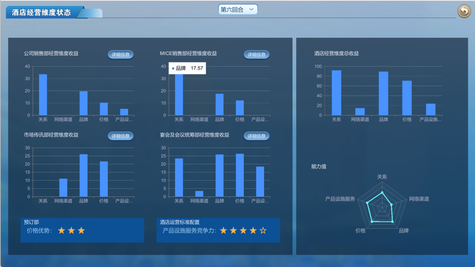Screen dimensions: 475x267
Task: Open 详细信息 for 宴会及会议统筹部 chart
Action: tap(257, 136)
